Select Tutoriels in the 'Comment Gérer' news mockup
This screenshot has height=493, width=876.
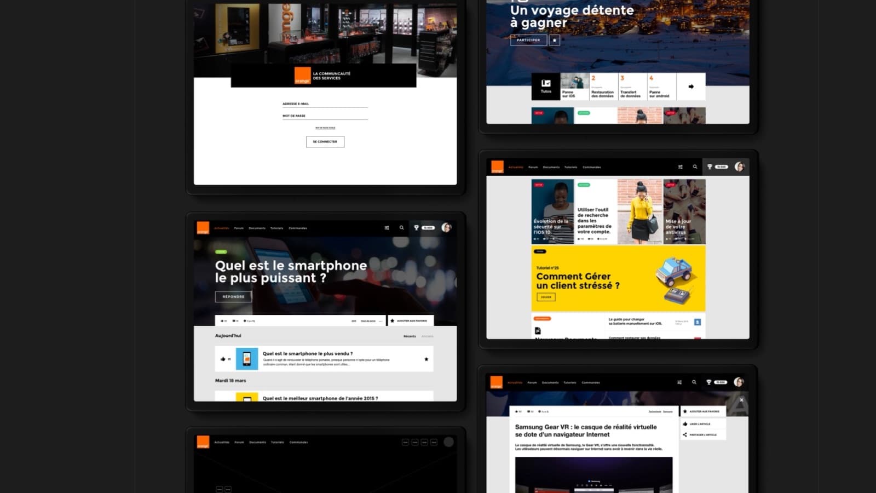pyautogui.click(x=570, y=167)
